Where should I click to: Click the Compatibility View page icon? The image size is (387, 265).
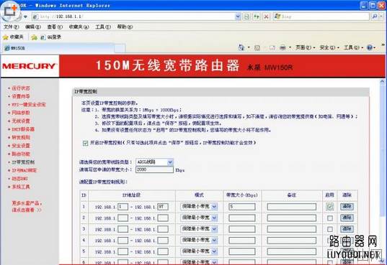(x=246, y=17)
